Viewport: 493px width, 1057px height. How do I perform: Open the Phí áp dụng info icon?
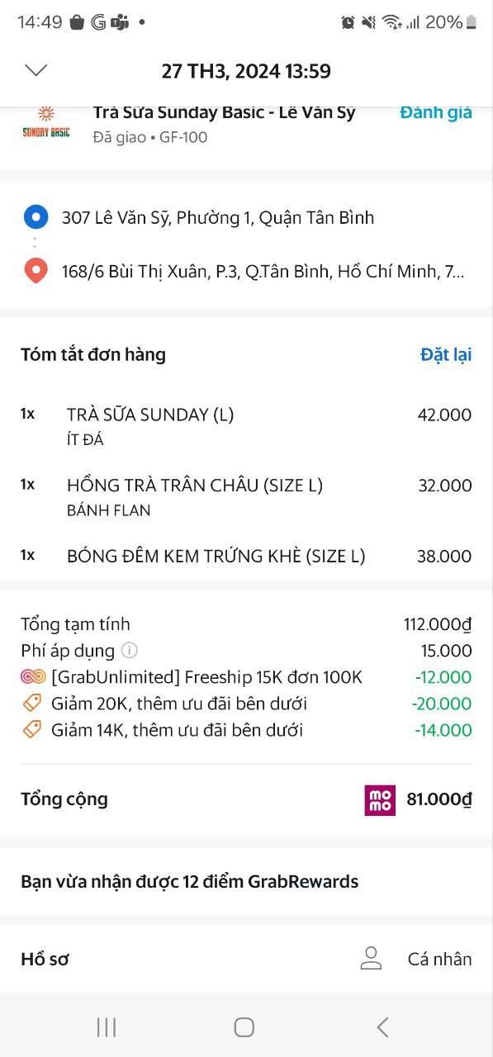point(130,651)
